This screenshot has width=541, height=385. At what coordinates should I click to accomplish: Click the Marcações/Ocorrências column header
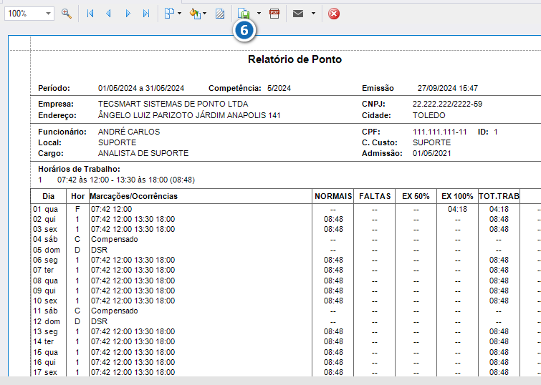pos(133,196)
